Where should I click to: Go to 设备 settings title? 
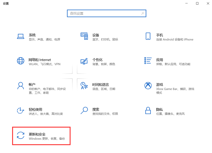pos(96,35)
